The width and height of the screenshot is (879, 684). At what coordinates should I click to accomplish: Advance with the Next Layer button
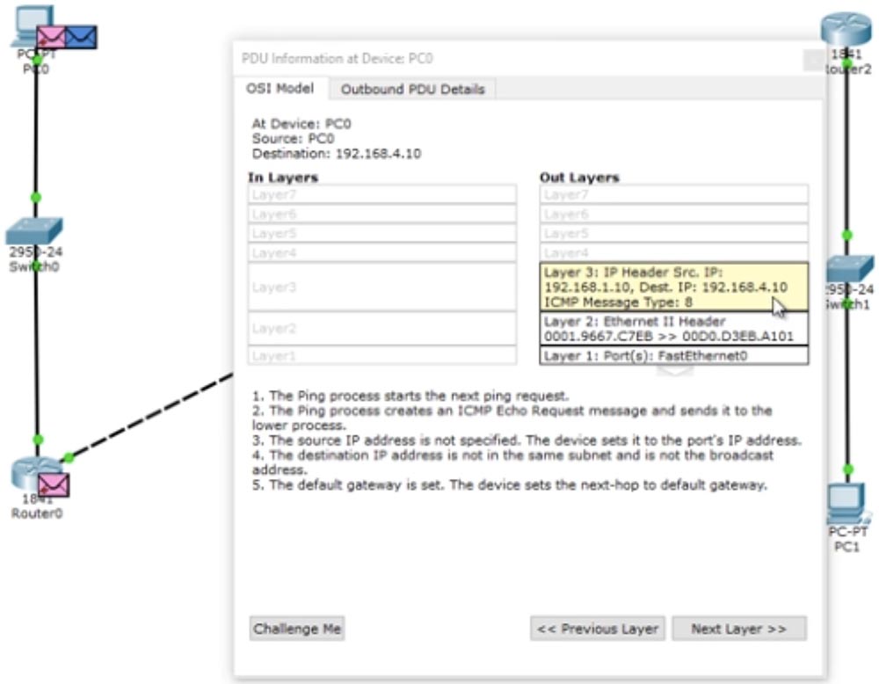739,629
